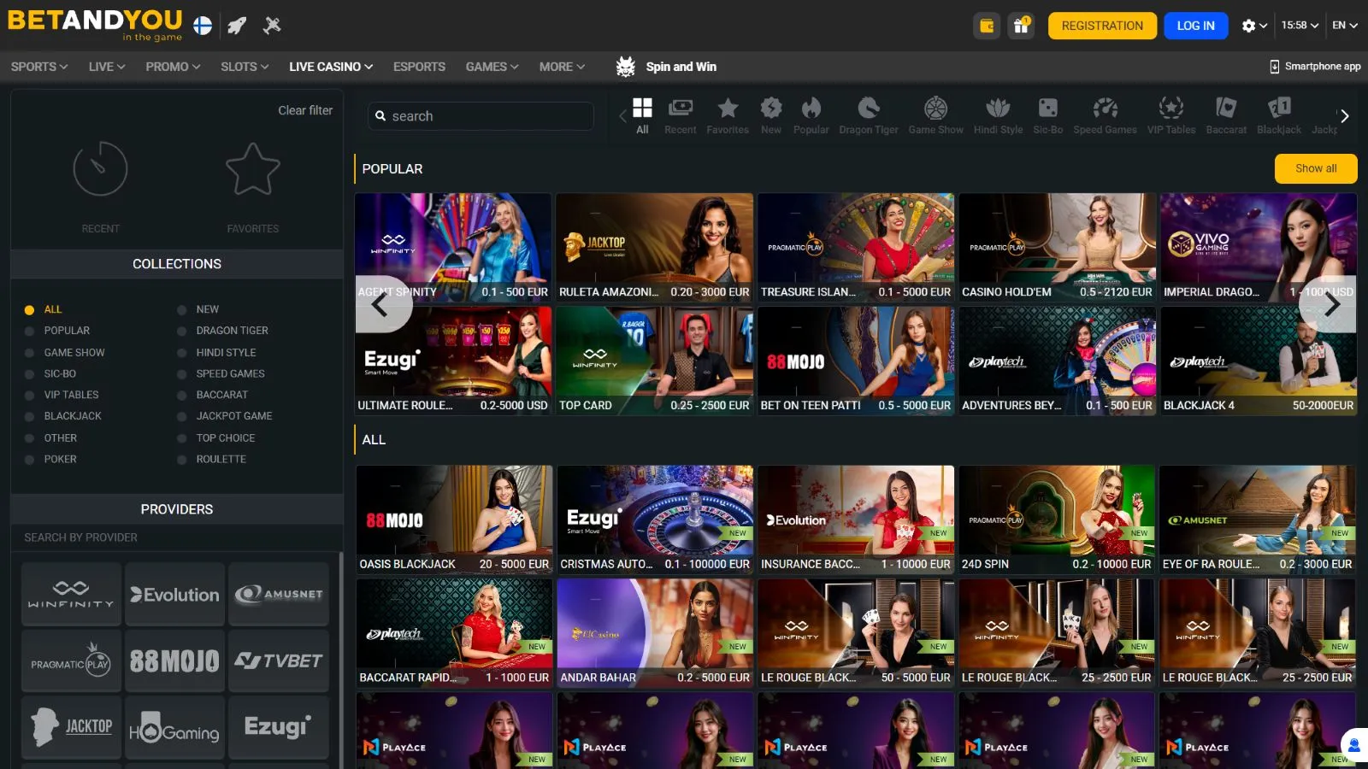Expand the Sports menu dropdown
The width and height of the screenshot is (1368, 769).
[39, 67]
